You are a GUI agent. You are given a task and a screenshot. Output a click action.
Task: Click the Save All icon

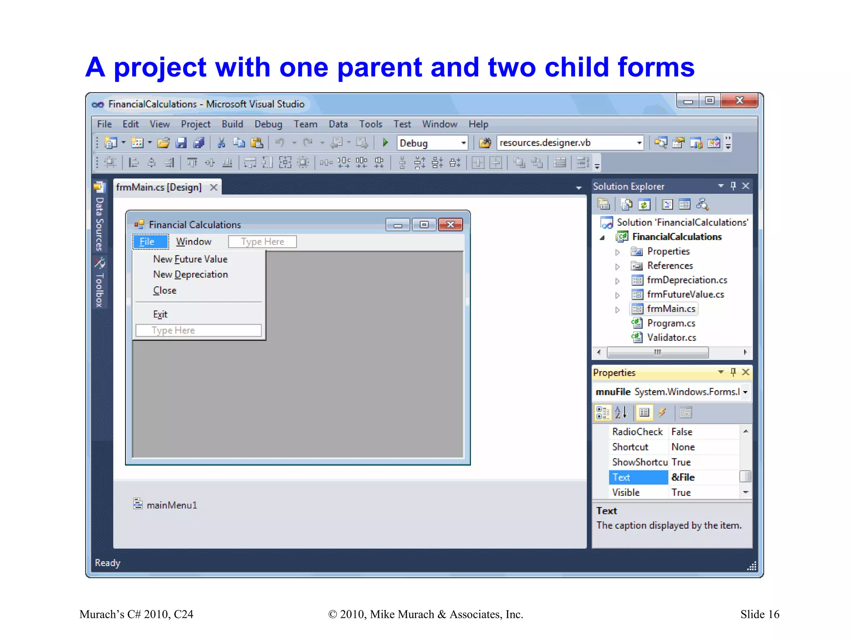(199, 143)
